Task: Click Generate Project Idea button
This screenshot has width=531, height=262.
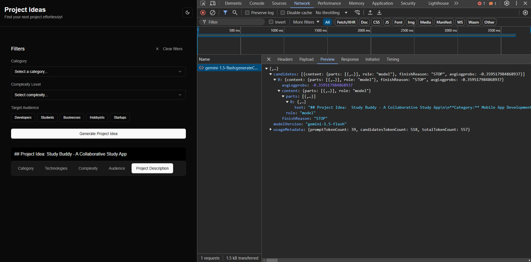Action: 98,134
